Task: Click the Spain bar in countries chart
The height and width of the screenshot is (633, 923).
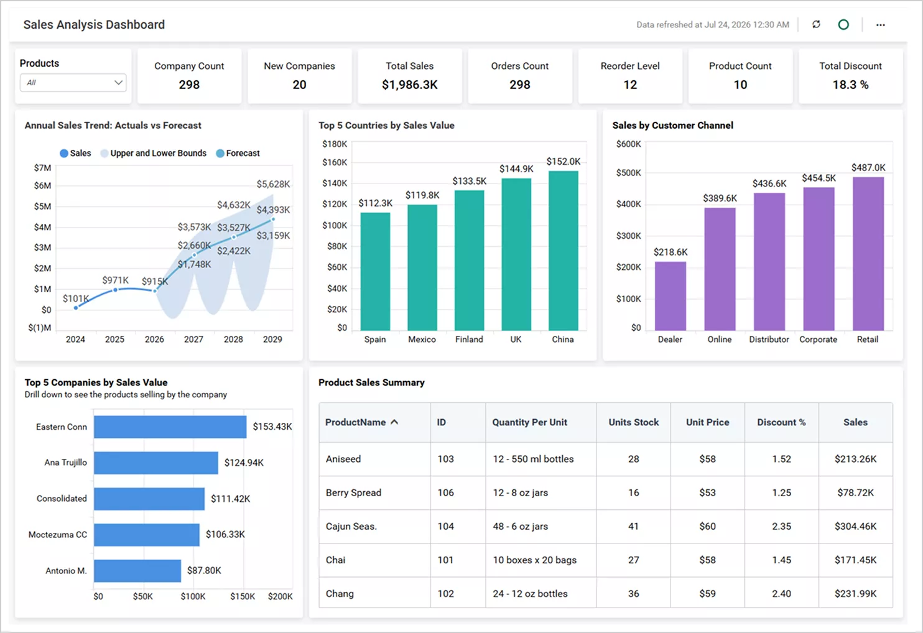Action: tap(375, 271)
